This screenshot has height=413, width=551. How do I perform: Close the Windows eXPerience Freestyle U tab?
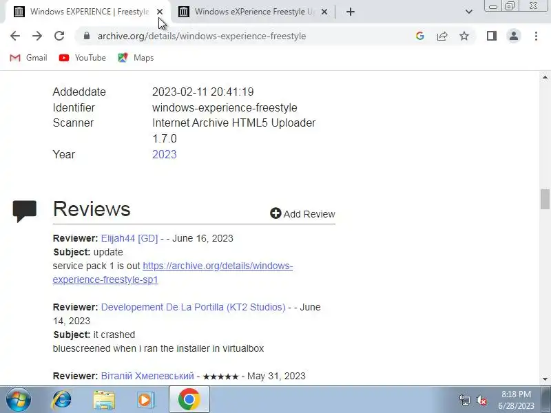[x=324, y=12]
